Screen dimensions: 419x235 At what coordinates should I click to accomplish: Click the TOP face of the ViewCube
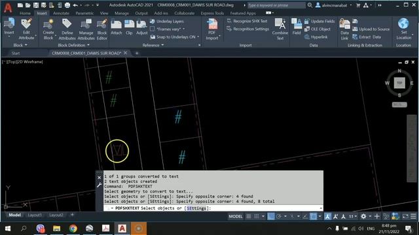(x=399, y=83)
